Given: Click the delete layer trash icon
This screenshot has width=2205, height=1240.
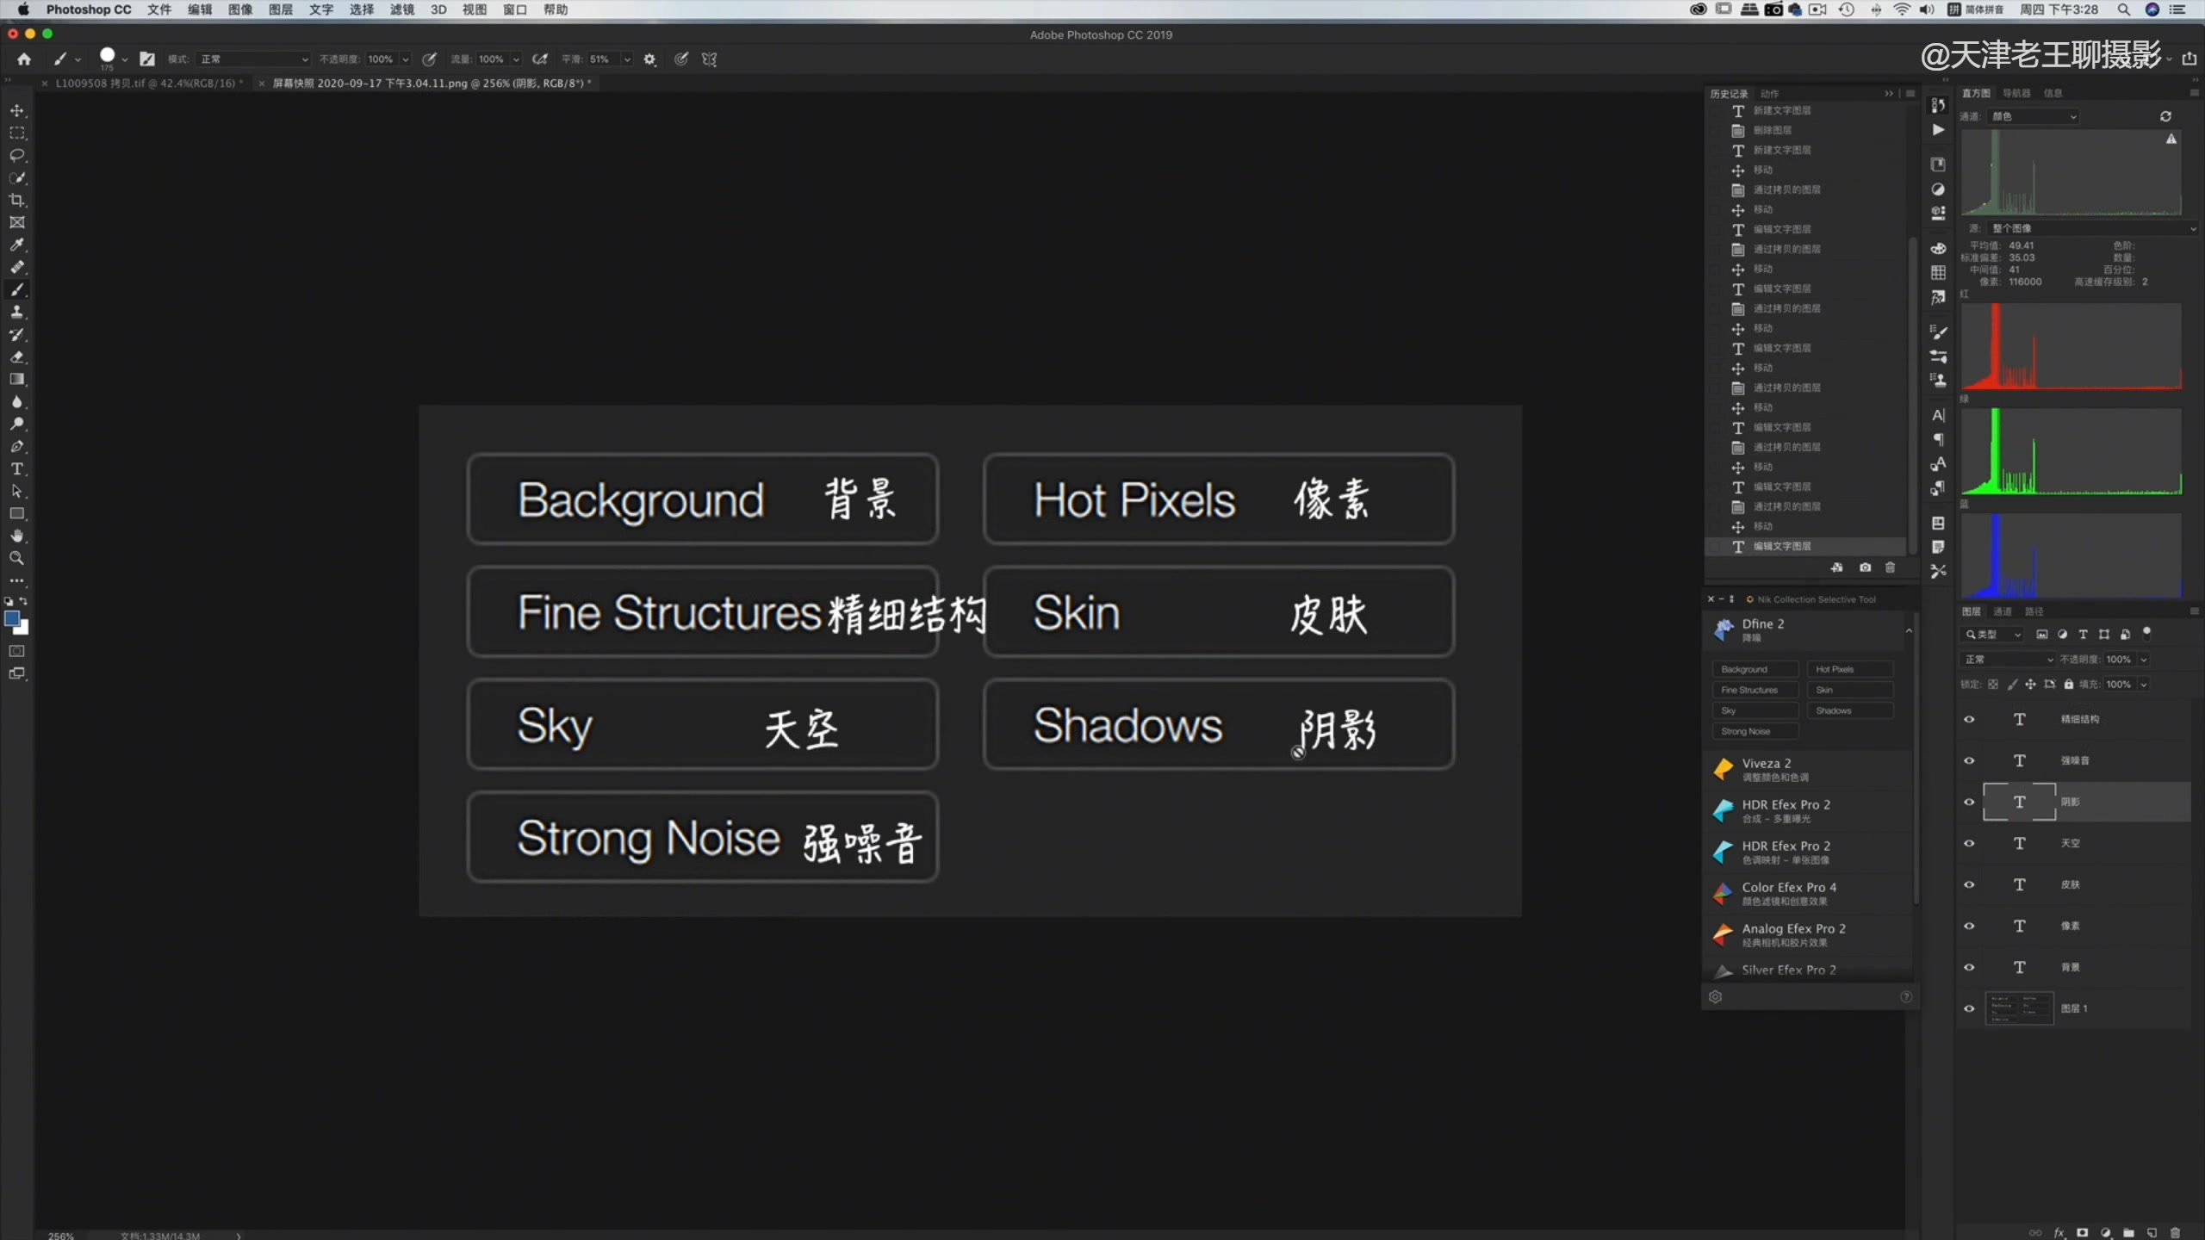Looking at the screenshot, I should tap(2174, 1232).
